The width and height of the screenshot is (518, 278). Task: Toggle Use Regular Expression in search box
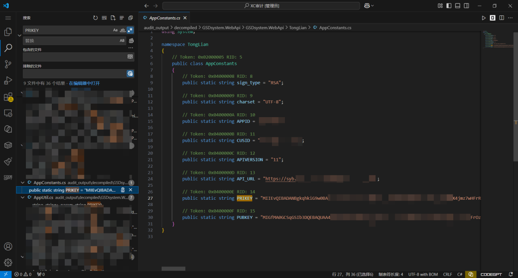coord(130,30)
